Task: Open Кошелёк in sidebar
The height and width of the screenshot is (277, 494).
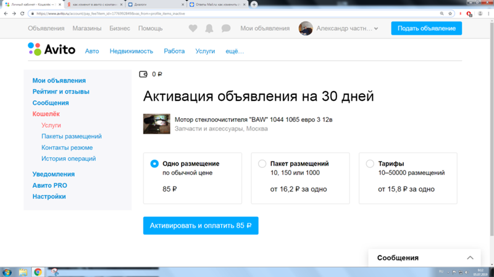Action: click(x=46, y=114)
